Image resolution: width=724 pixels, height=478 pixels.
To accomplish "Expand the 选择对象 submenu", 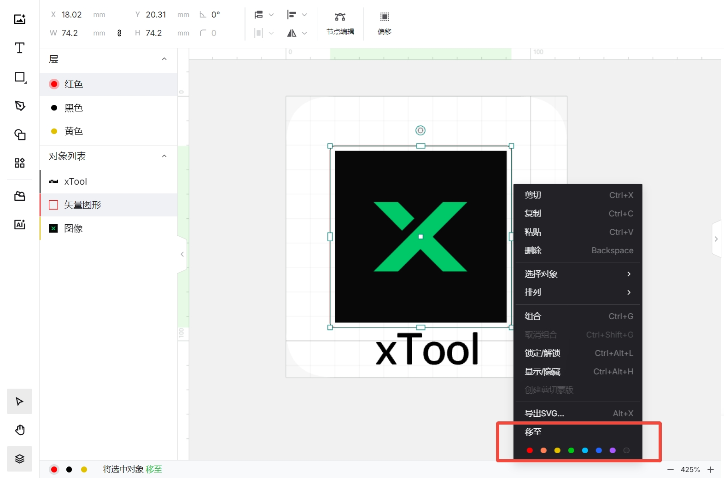I will 578,274.
